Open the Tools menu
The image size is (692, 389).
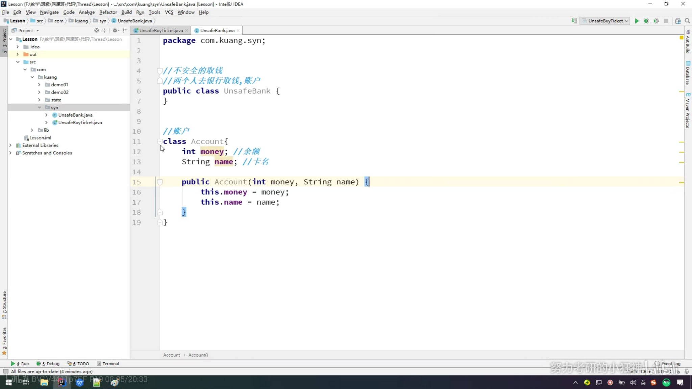pos(154,12)
